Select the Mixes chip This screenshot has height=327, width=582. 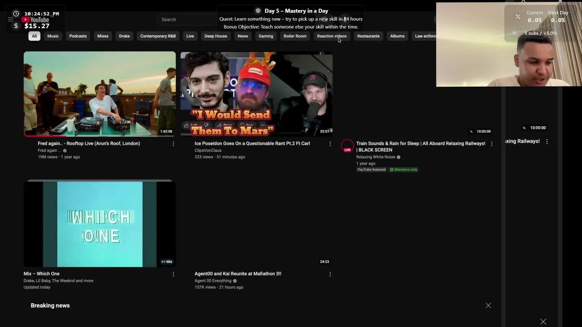(103, 36)
